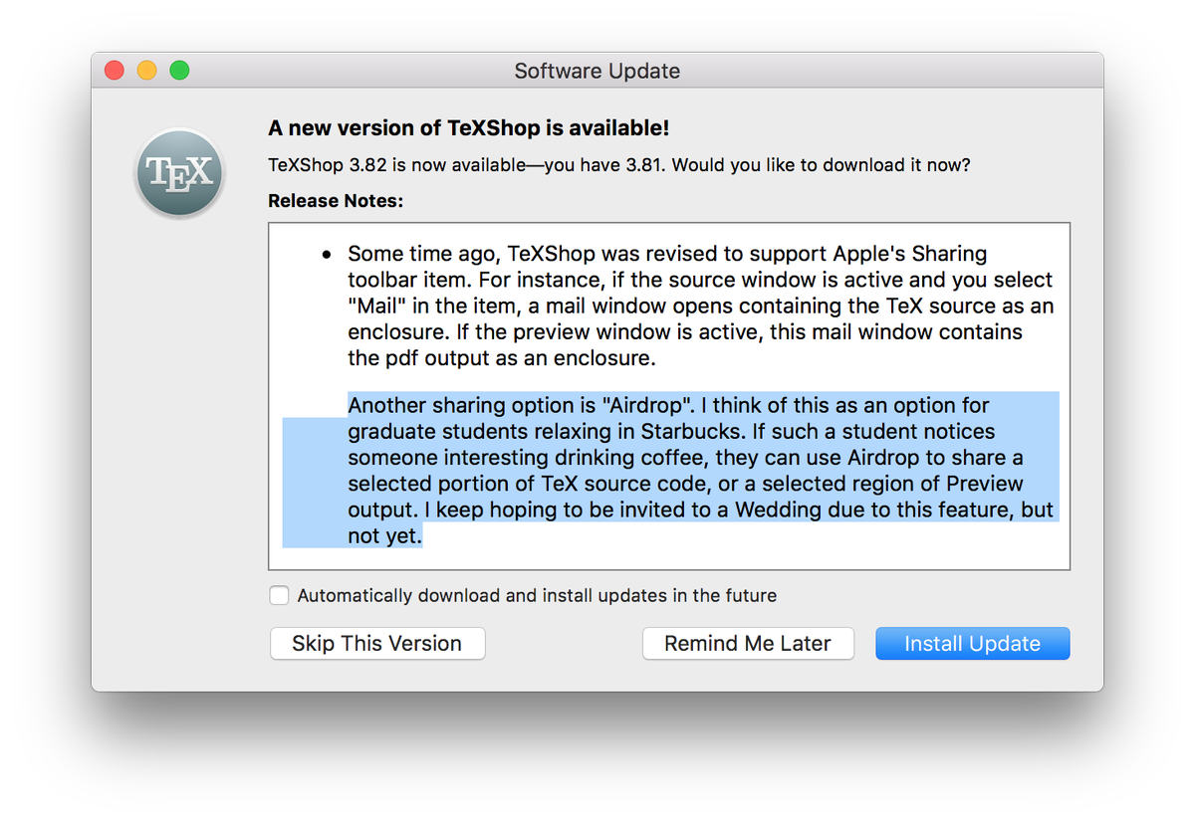Click the Software Update title bar text
Image resolution: width=1195 pixels, height=822 pixels.
coord(597,71)
